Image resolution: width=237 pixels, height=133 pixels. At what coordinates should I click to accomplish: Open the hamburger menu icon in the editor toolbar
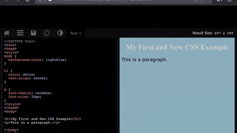(x=20, y=33)
